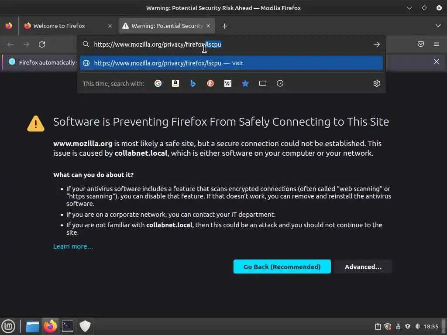Open the update manager shield tray icon
Viewport: 447px width, 335px height.
pyautogui.click(x=388, y=326)
